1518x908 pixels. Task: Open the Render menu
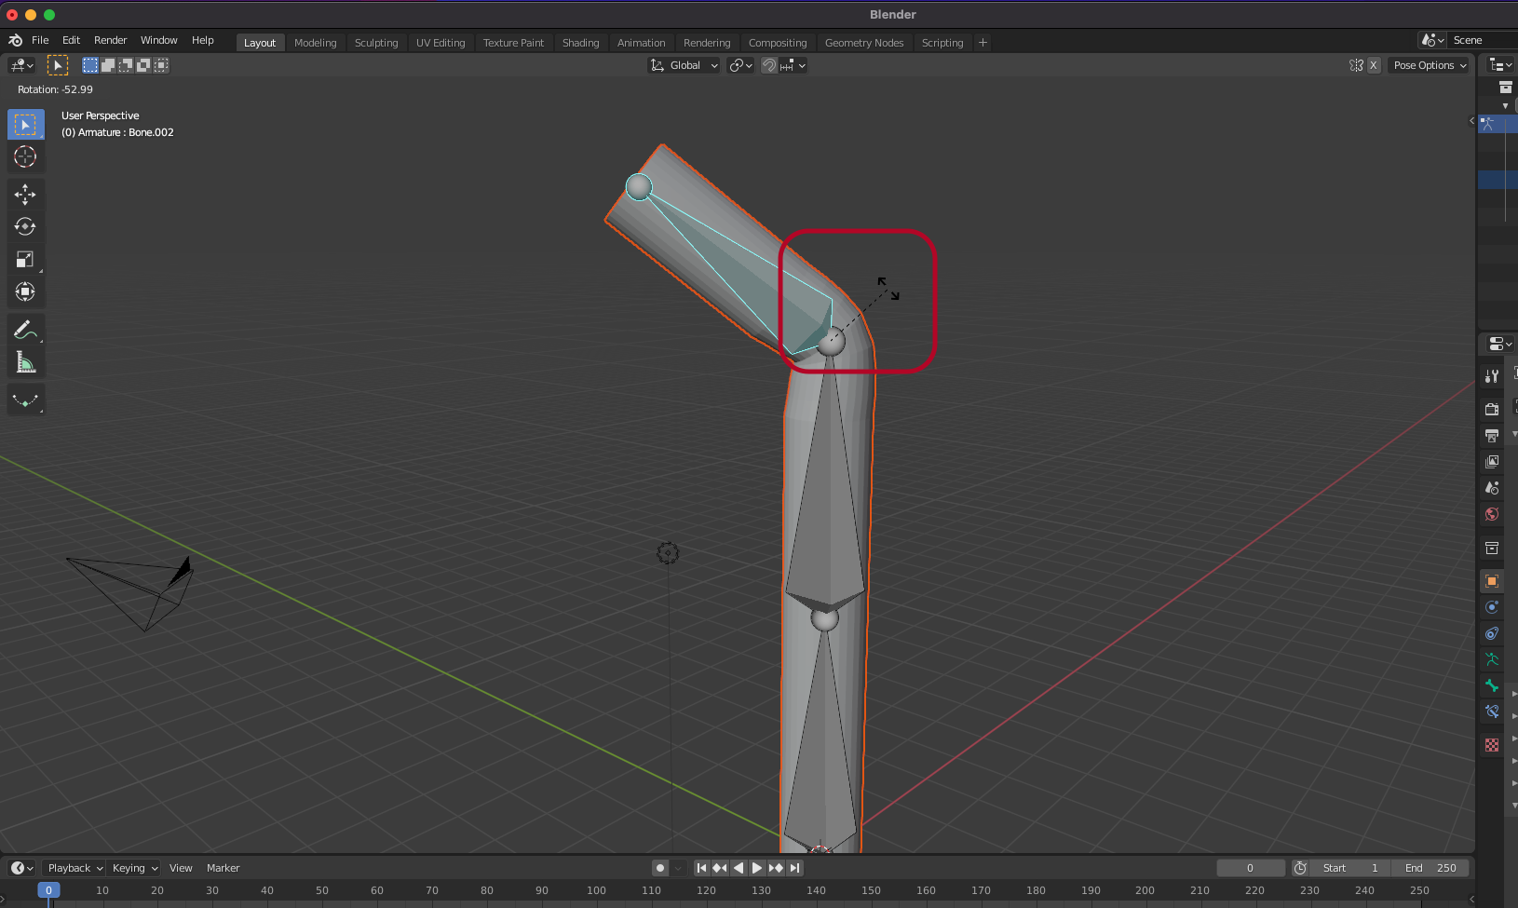[x=110, y=40]
